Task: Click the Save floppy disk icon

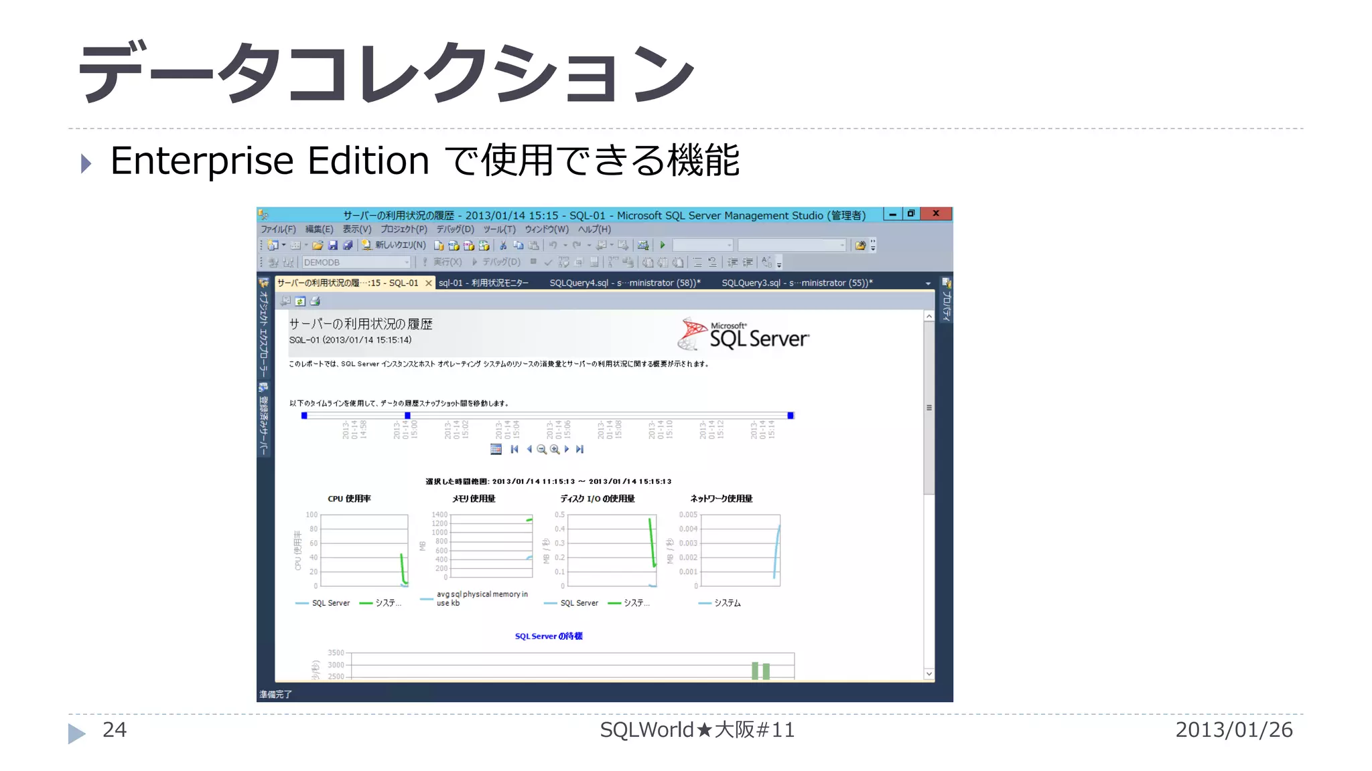Action: (x=332, y=246)
